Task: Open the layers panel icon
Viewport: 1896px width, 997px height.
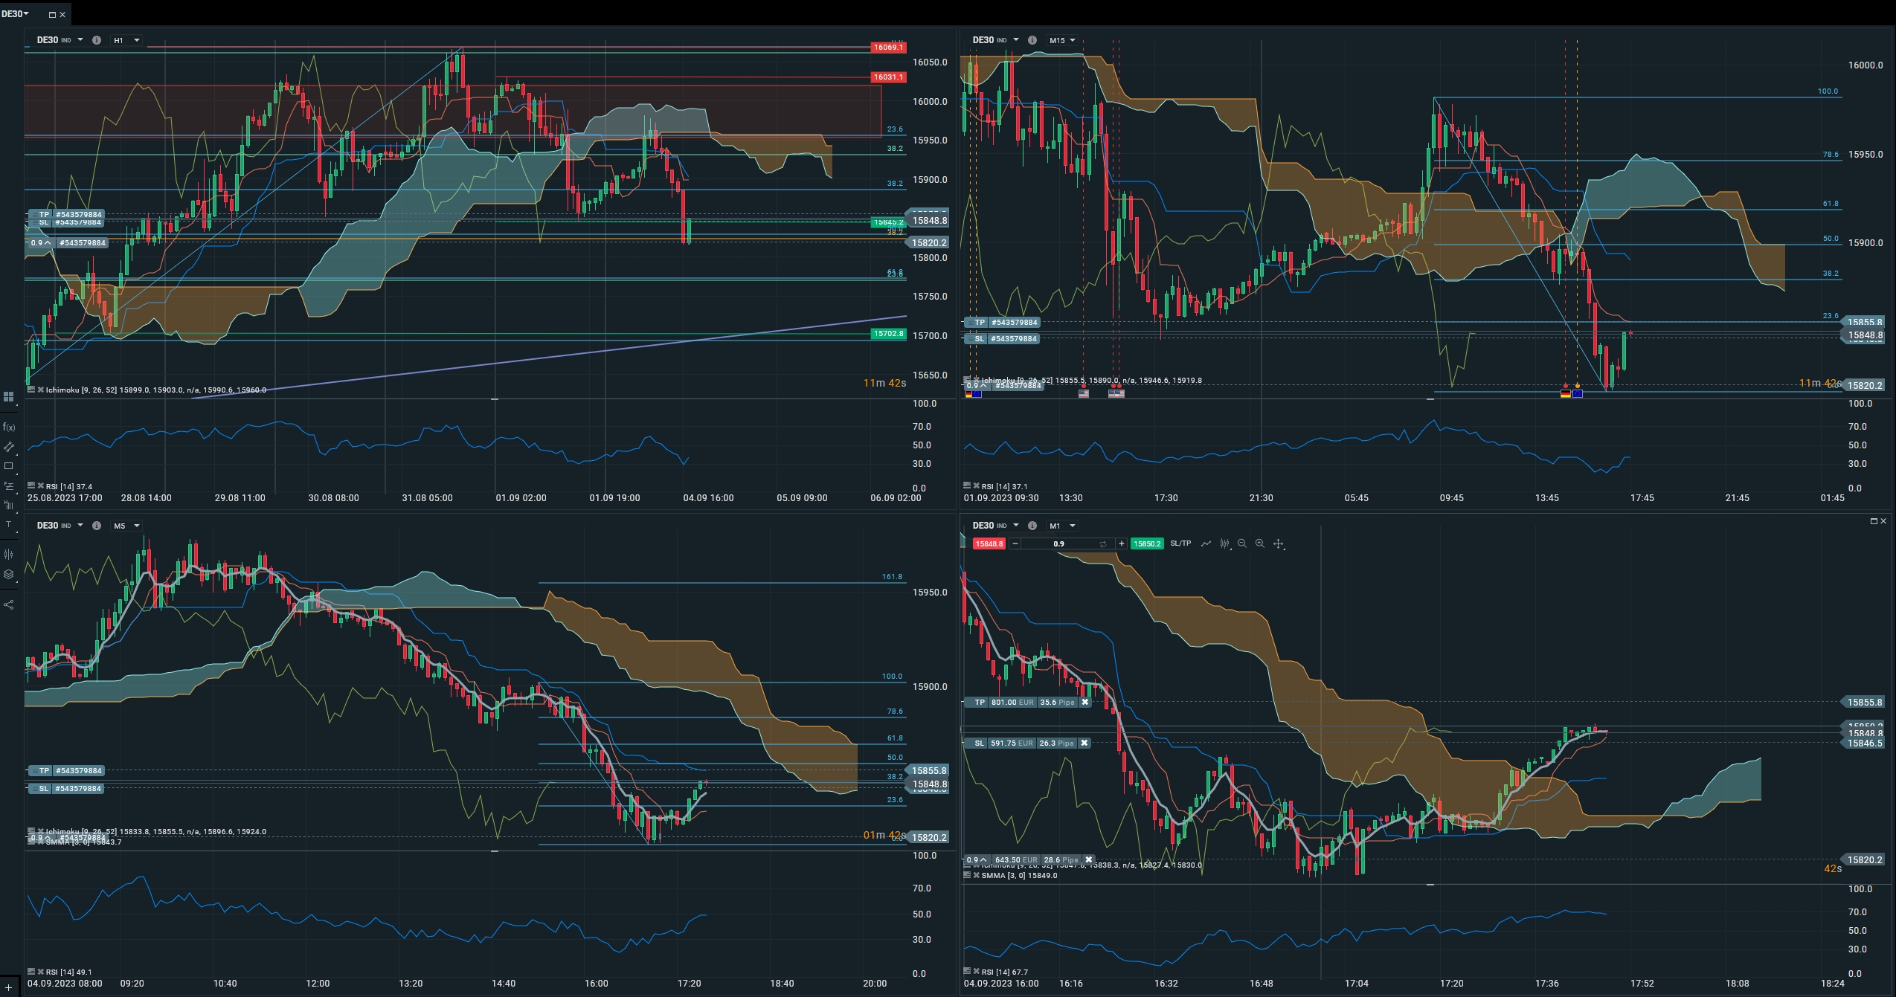Action: [x=9, y=575]
